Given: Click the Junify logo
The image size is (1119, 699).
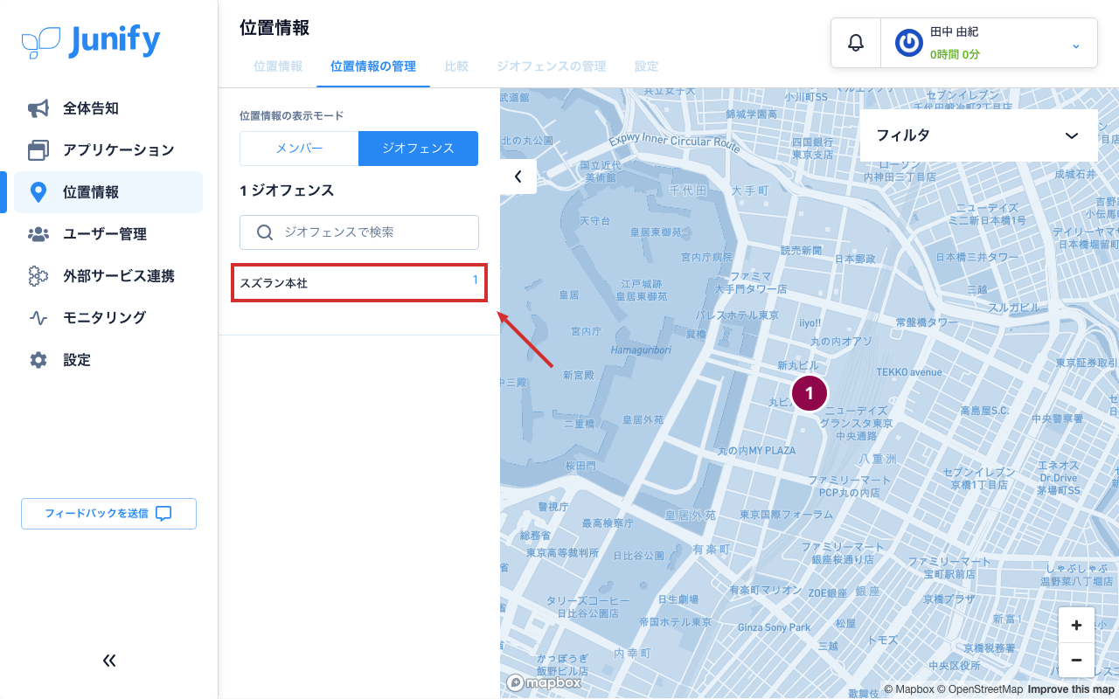Looking at the screenshot, I should 91,41.
